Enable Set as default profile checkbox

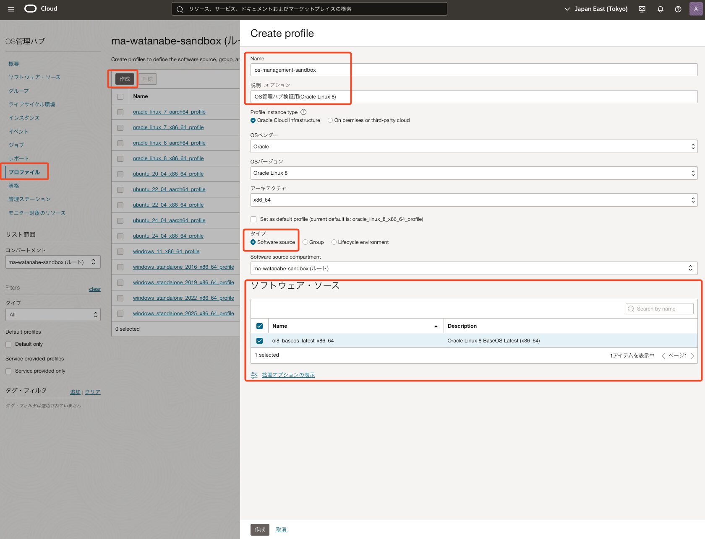[253, 219]
